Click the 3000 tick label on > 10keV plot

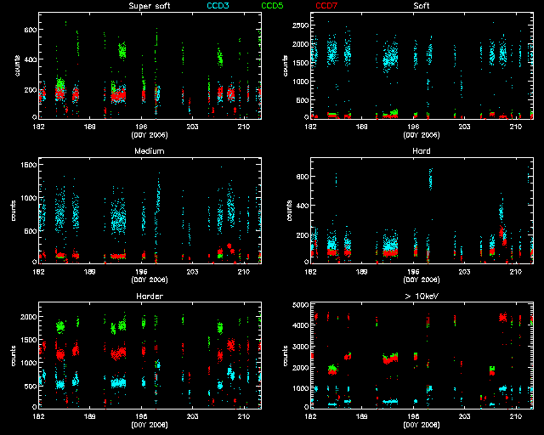[x=300, y=347]
